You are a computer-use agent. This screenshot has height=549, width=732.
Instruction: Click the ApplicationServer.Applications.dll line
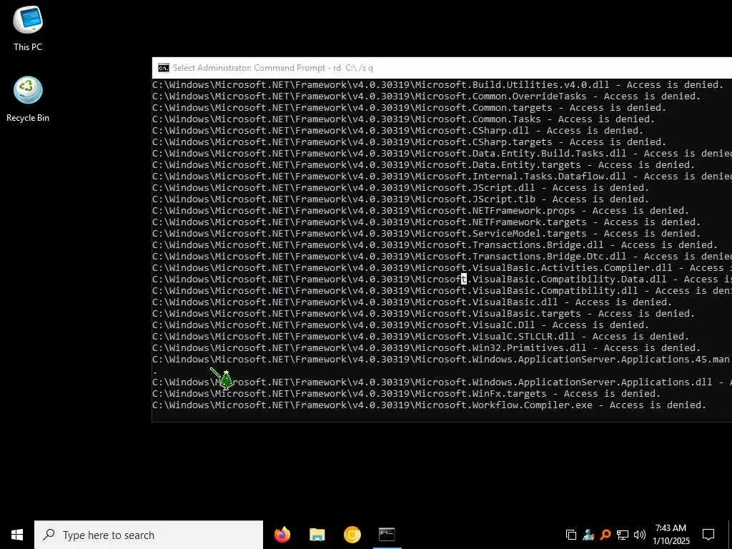(x=442, y=382)
